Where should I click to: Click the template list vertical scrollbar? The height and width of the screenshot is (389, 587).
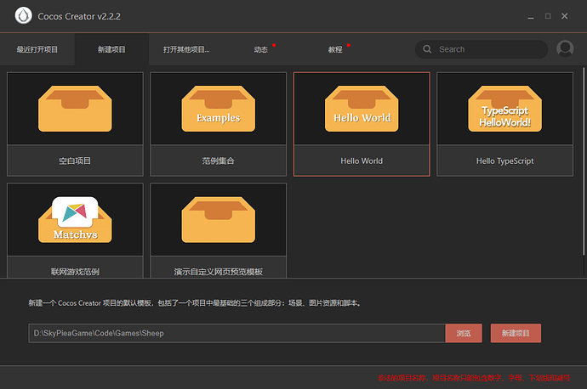tap(584, 161)
